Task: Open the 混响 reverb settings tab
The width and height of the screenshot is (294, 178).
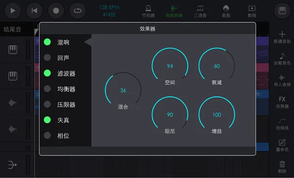Action: tap(63, 42)
